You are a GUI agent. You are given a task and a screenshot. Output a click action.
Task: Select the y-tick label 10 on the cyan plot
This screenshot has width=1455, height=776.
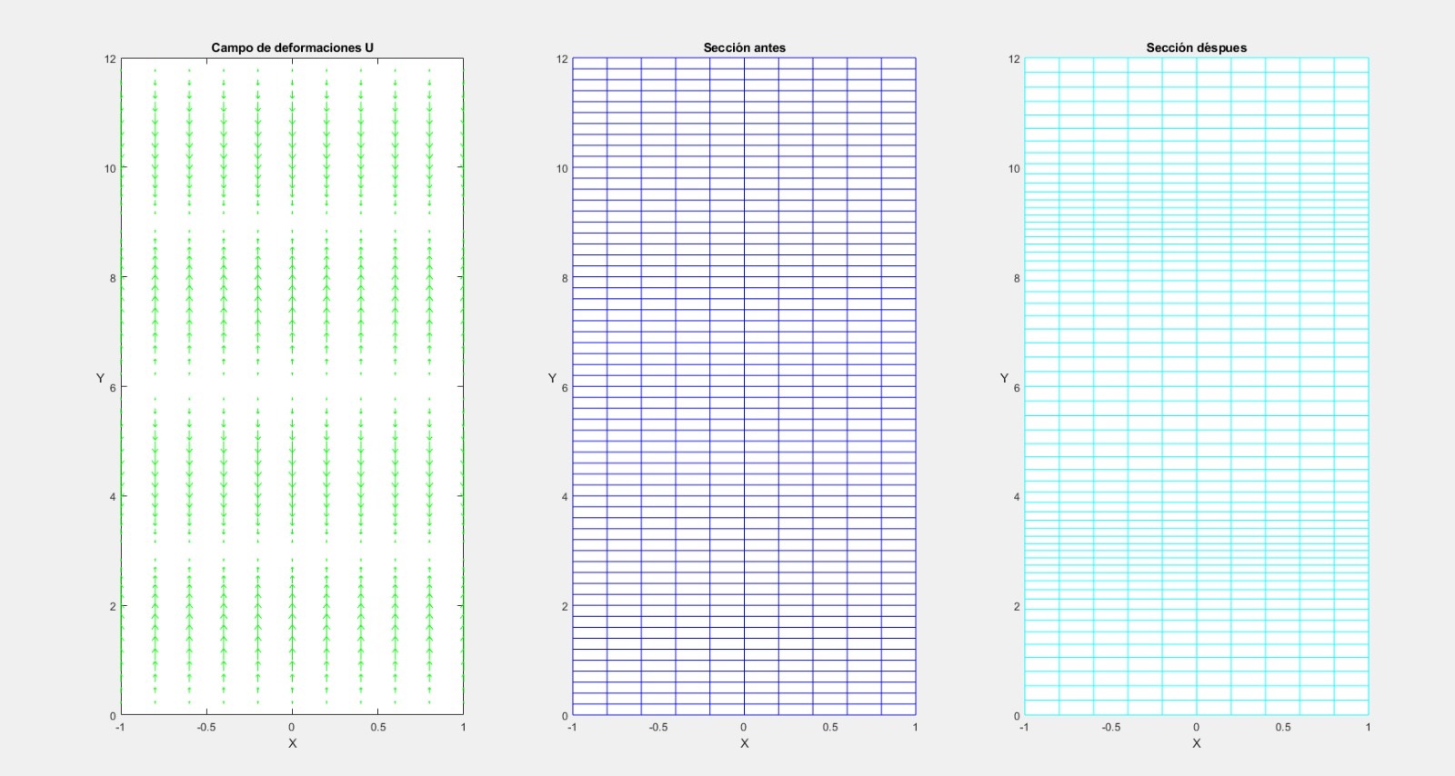(x=1014, y=169)
